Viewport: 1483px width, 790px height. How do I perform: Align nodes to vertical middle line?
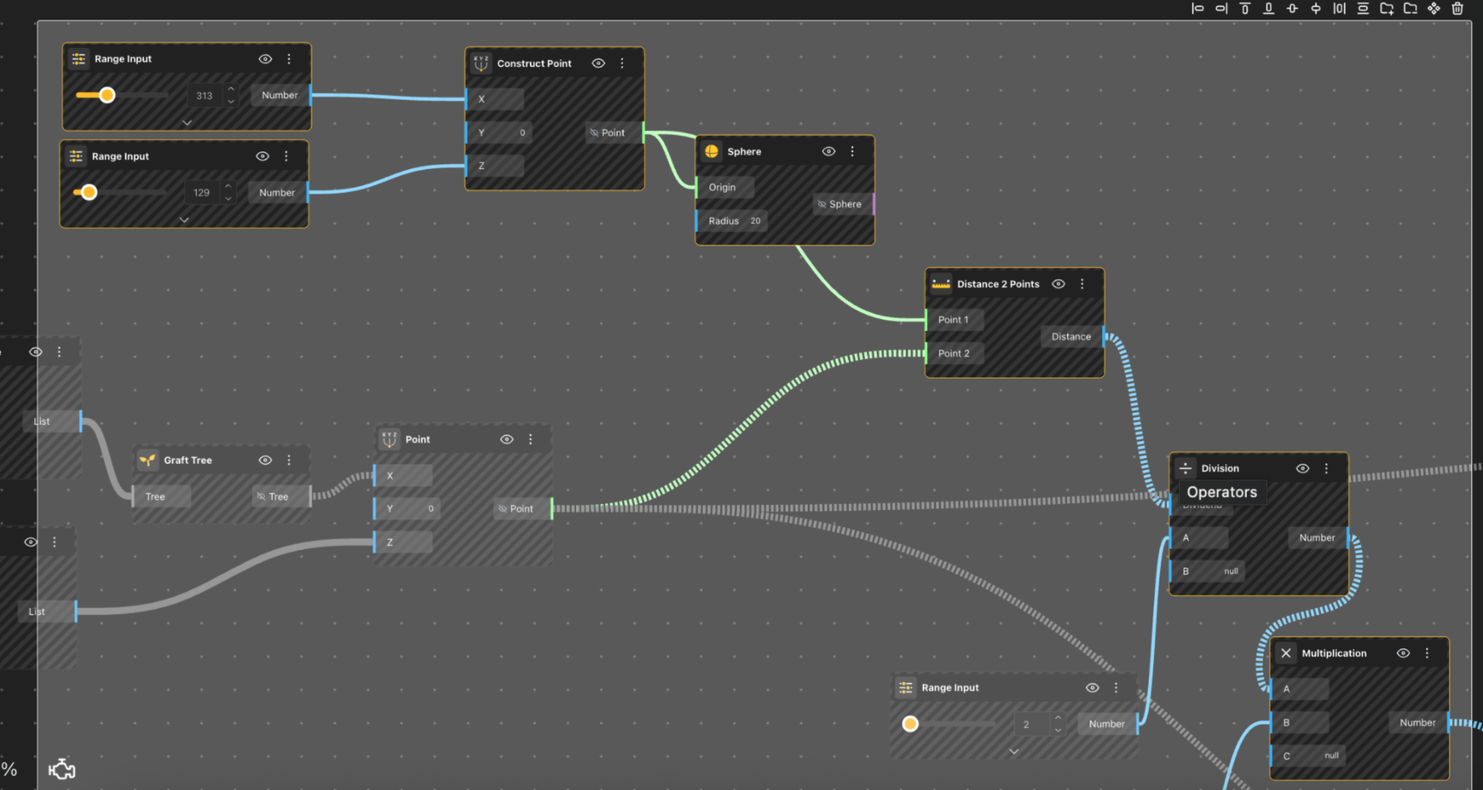click(1292, 8)
